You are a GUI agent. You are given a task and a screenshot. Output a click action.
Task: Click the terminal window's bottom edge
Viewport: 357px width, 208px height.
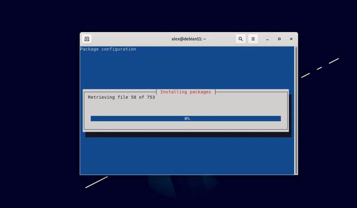tap(188, 174)
